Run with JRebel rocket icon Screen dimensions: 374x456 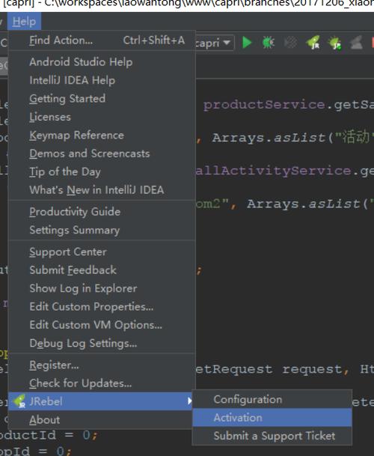313,43
